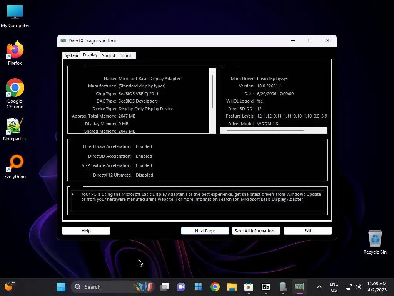Click the Direct3D Acceleration 'Enabled' status

pos(144,156)
